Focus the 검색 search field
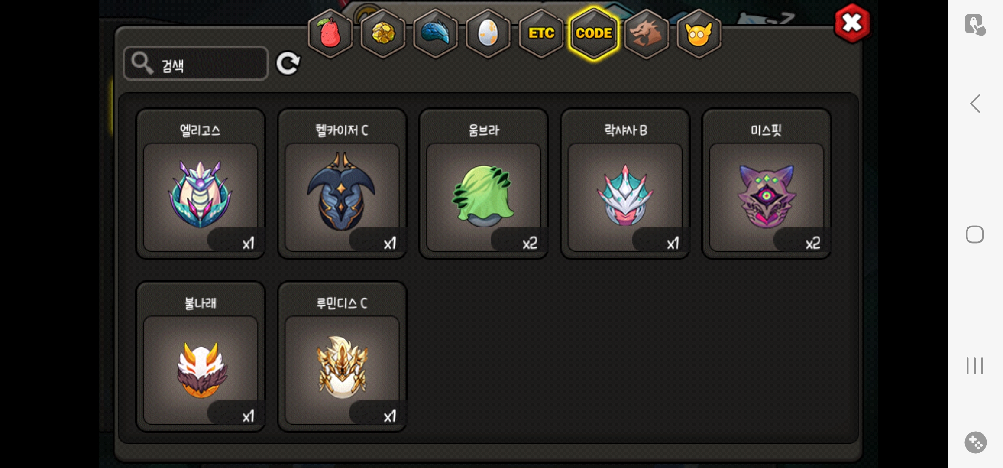This screenshot has width=1003, height=468. point(196,63)
